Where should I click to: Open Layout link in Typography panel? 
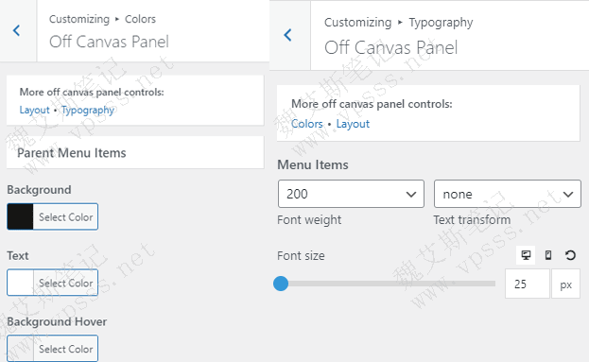tap(353, 124)
